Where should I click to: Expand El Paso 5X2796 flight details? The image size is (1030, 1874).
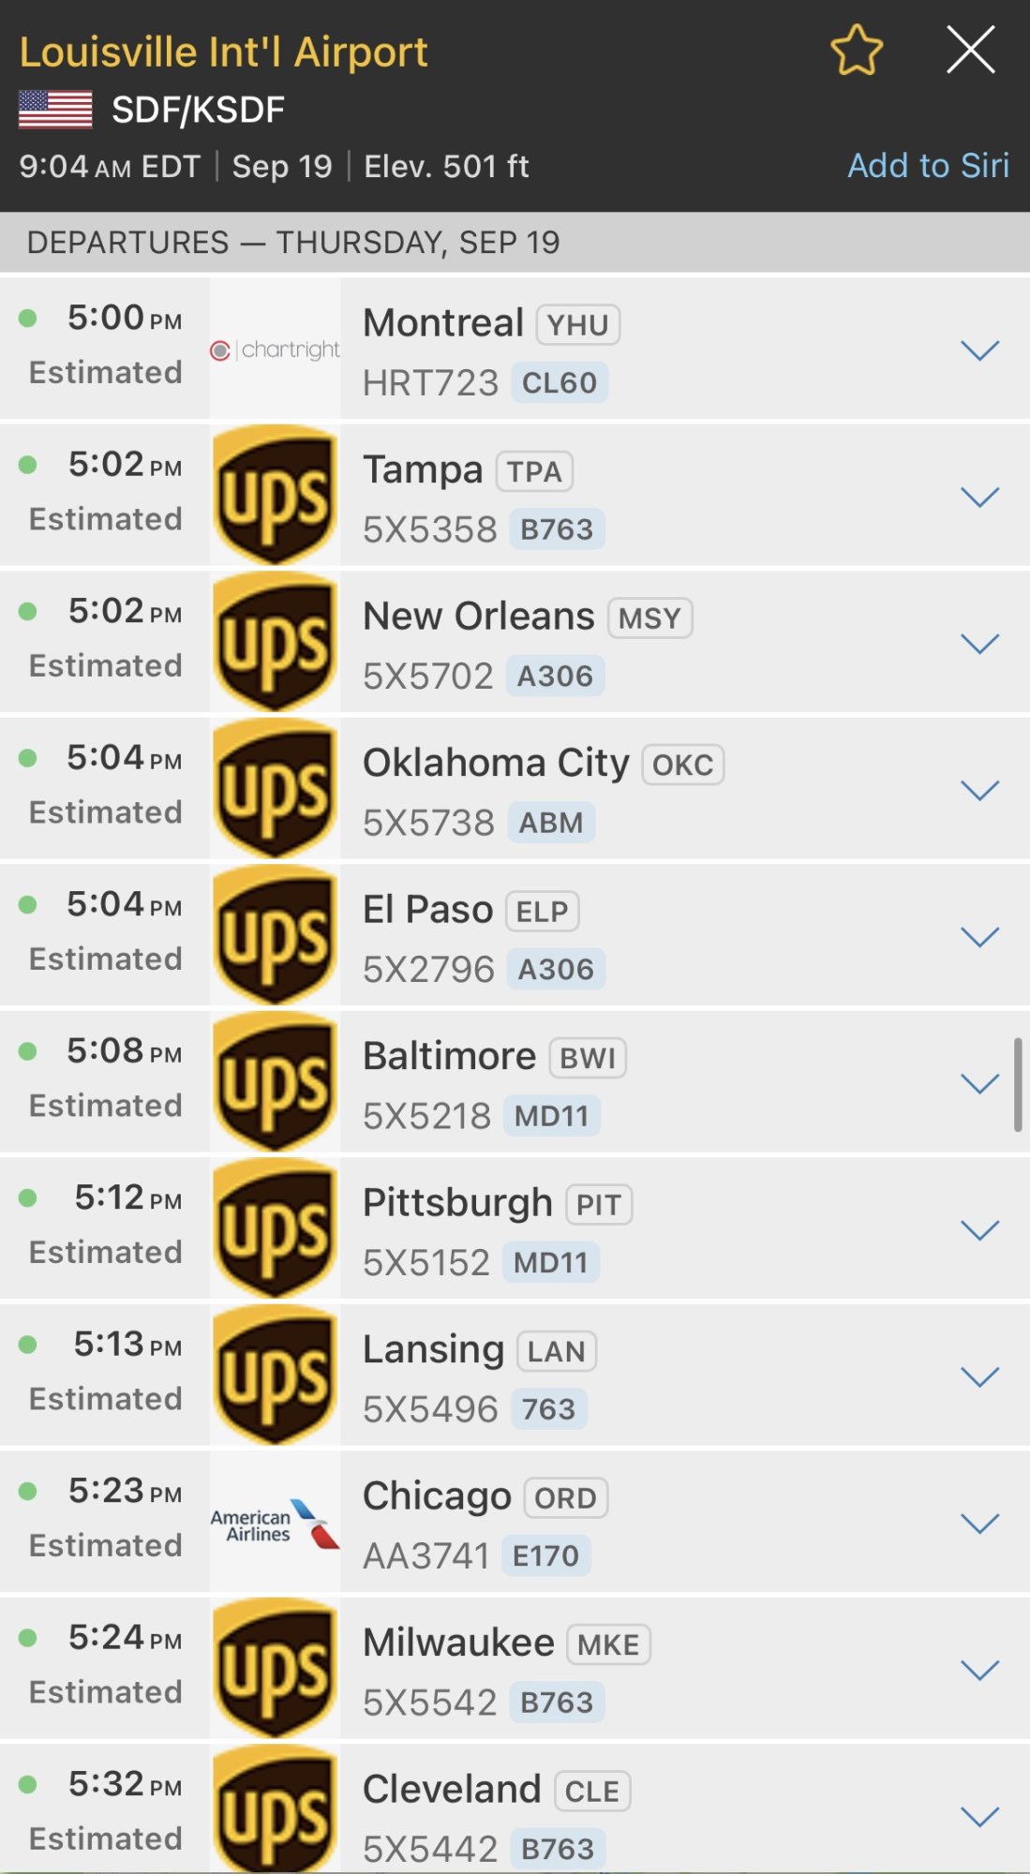pyautogui.click(x=980, y=937)
